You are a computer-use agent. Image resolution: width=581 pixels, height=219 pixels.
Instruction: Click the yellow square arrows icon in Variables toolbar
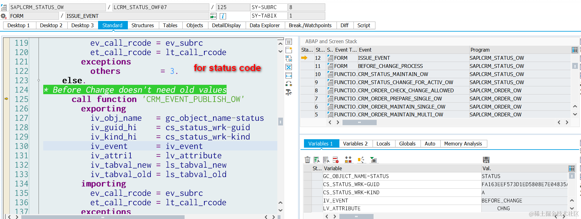click(361, 160)
